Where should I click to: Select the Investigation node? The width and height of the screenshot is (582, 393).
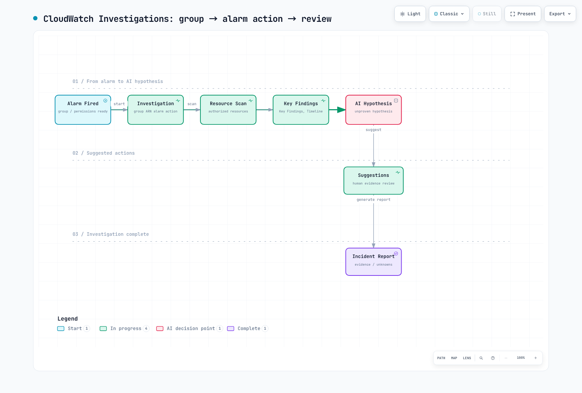tap(156, 110)
